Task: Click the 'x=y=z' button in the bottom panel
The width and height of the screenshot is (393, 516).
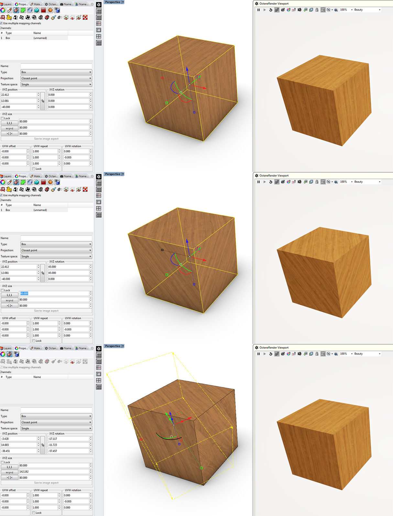Action: point(9,472)
